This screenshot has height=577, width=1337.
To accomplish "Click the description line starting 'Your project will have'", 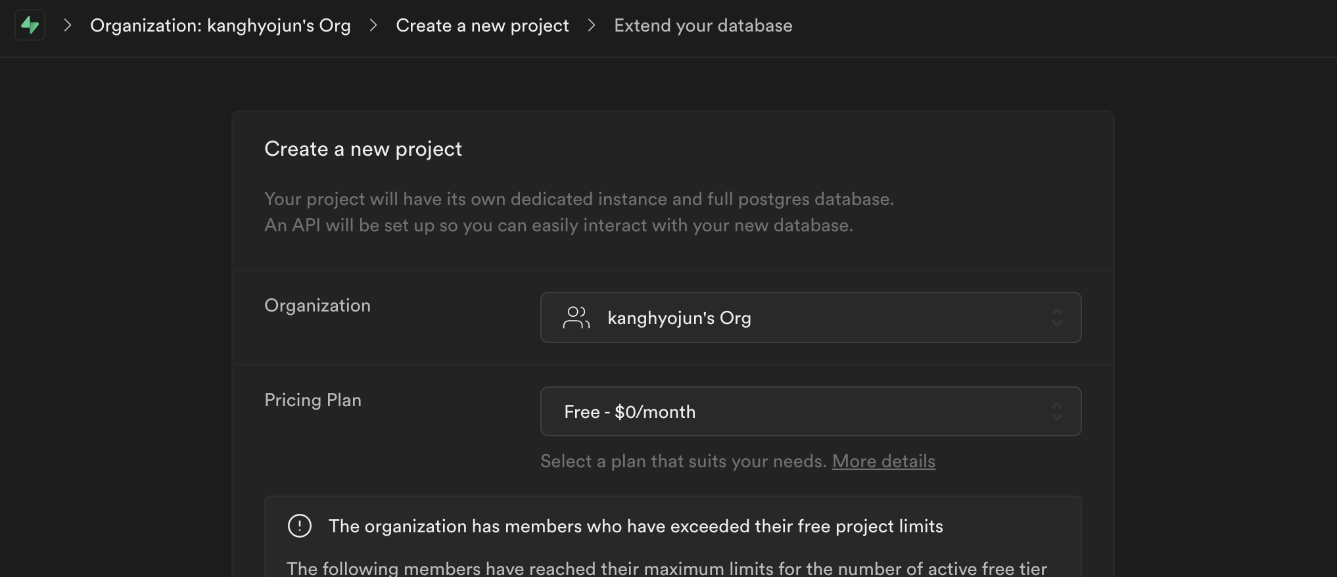I will click(x=579, y=199).
